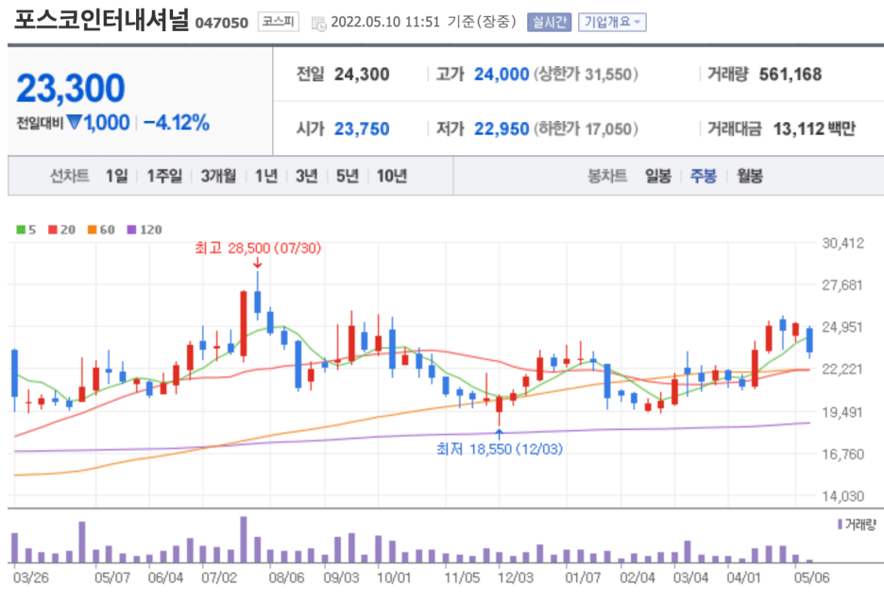
Task: Switch to the 주봉 weekly candle chart
Action: pyautogui.click(x=703, y=176)
